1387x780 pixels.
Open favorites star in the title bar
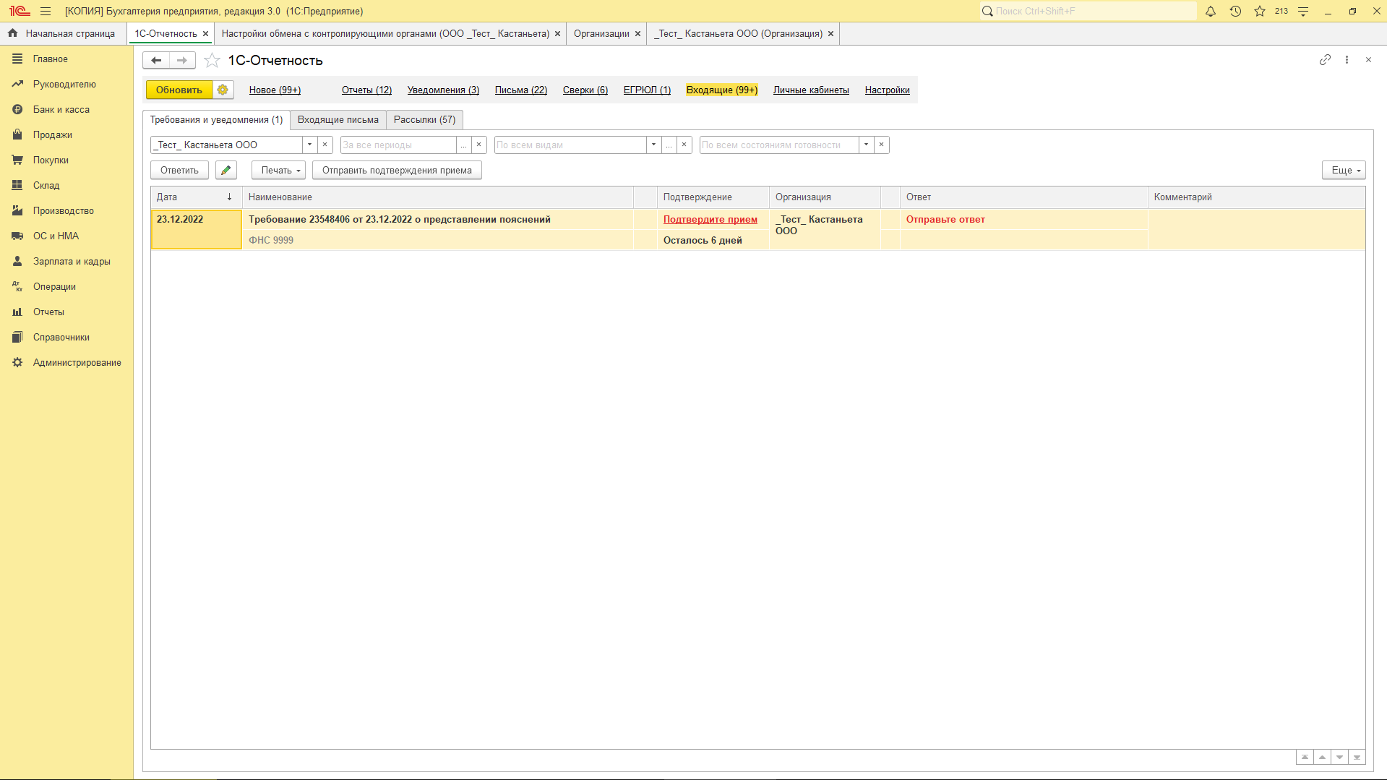[1260, 11]
